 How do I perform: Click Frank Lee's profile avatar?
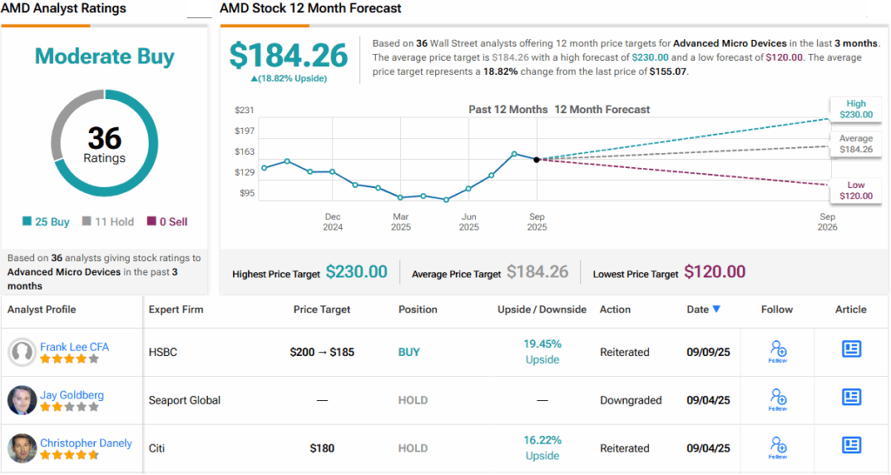(x=22, y=351)
